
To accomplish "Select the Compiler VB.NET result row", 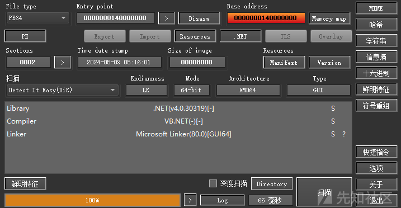I will [178, 121].
